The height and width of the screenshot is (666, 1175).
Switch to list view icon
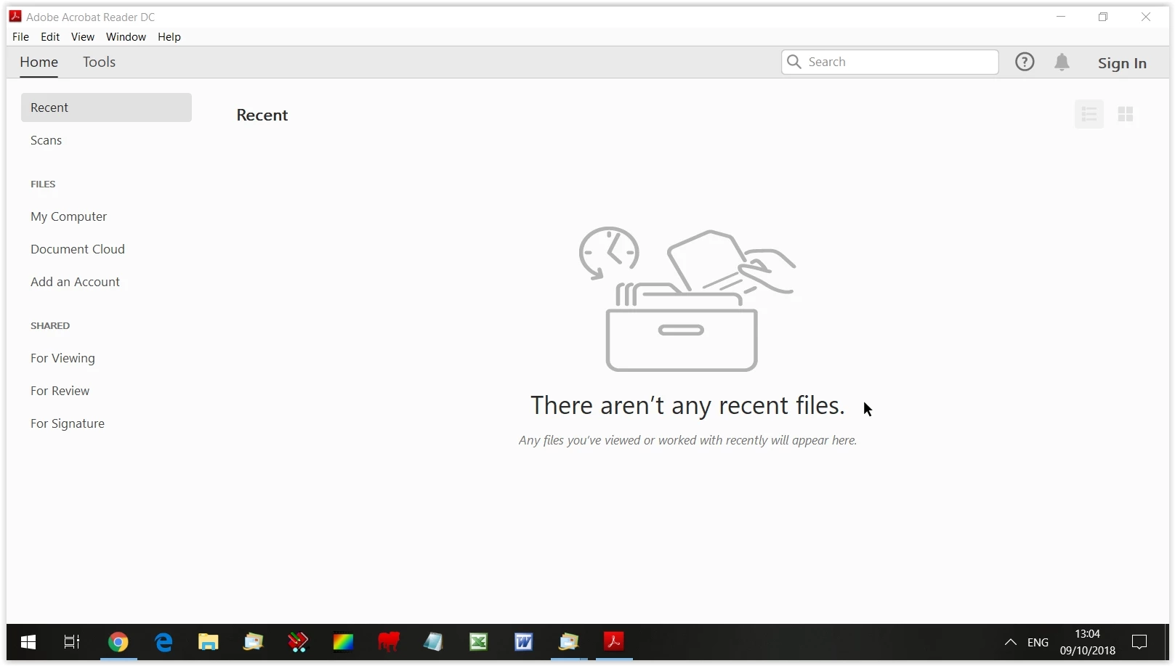1089,114
